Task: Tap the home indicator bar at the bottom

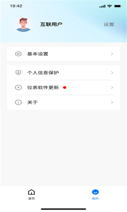Action: [x=64, y=209]
